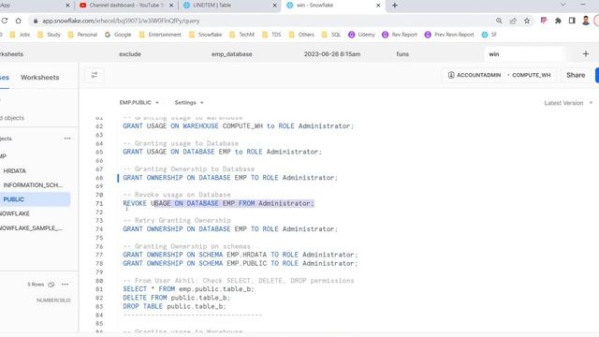Click the DROP TABLE public.table_b line
Viewport: 599px width, 337px height.
[x=175, y=306]
